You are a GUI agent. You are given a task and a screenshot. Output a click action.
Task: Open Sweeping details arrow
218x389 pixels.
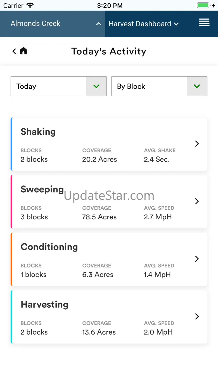197,201
